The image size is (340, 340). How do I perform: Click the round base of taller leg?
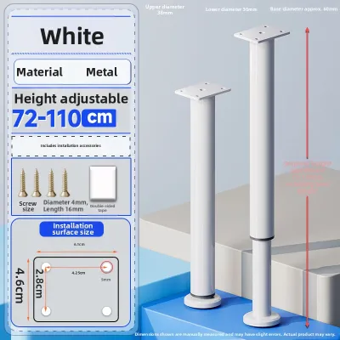262,319
